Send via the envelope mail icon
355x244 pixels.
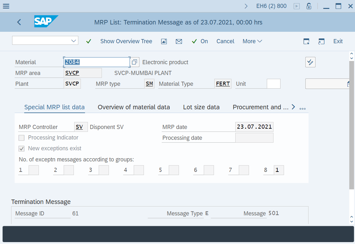(179, 41)
